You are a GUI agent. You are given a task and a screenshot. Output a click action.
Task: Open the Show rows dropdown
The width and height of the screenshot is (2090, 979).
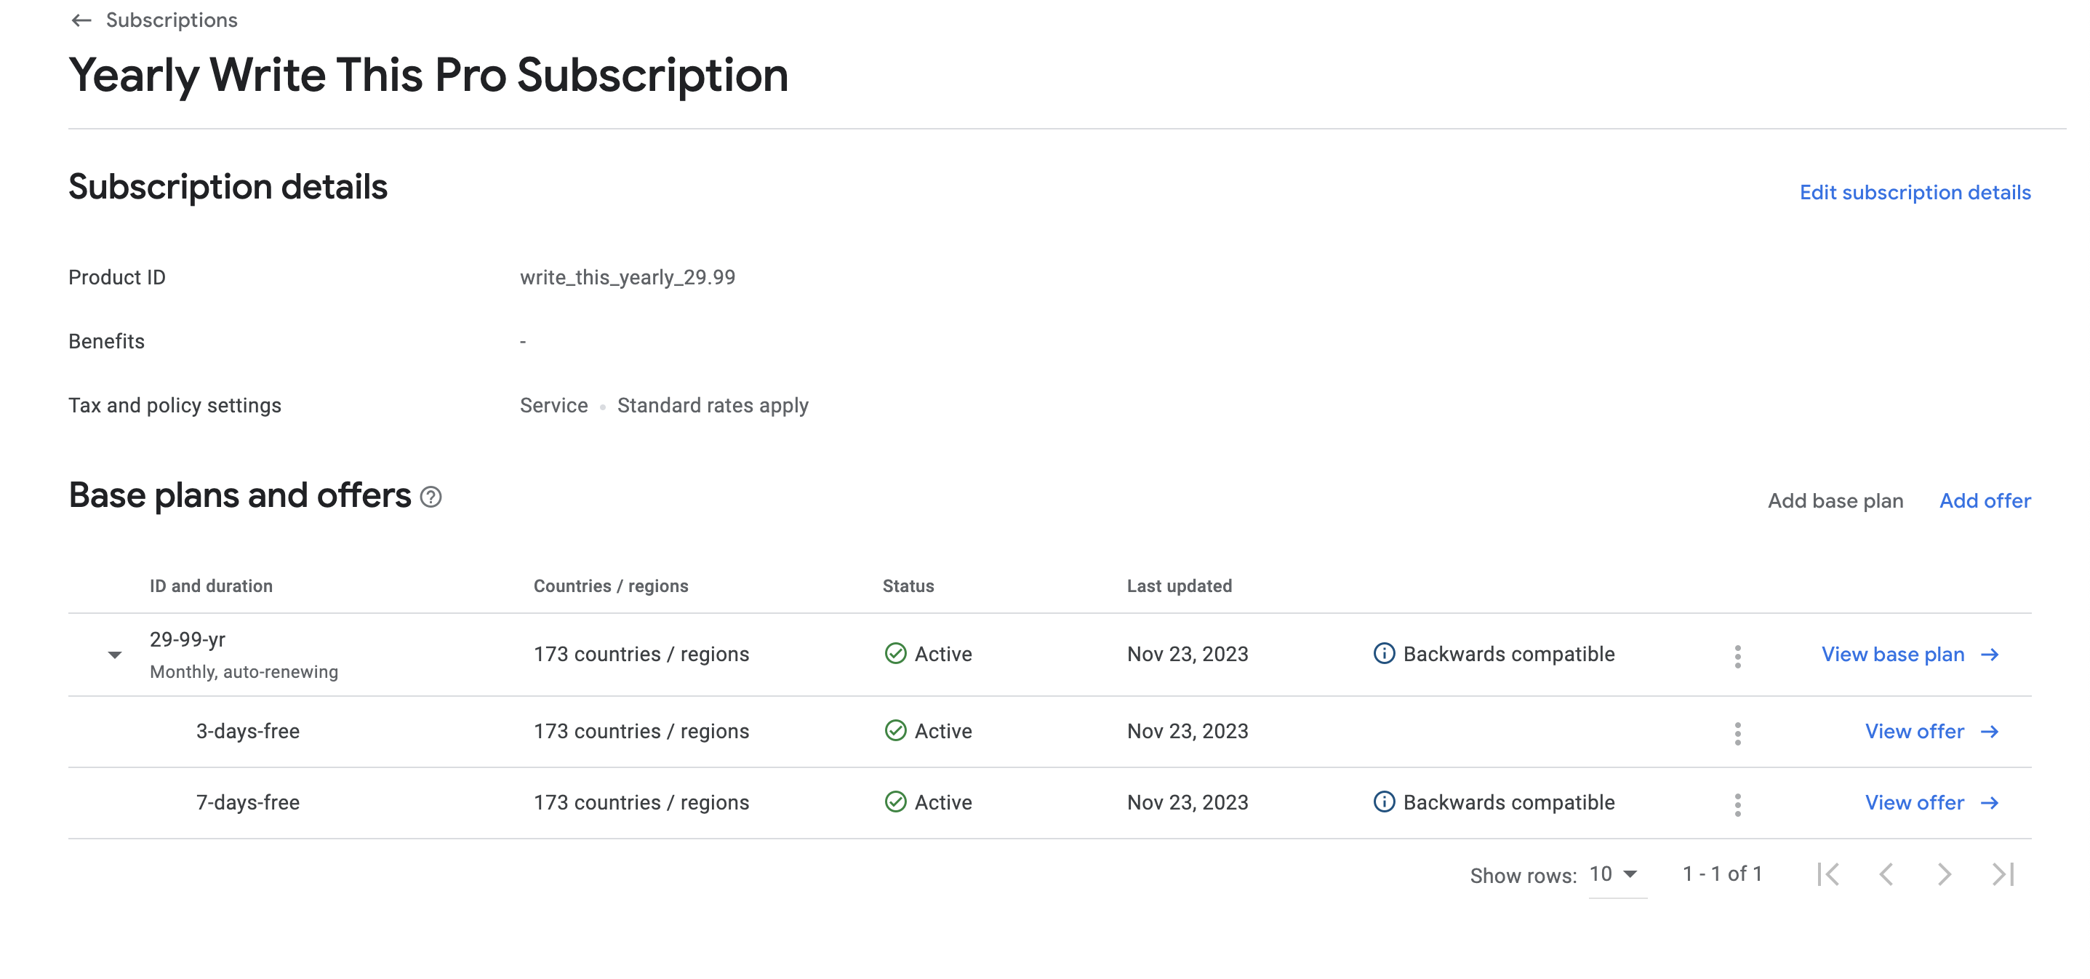(x=1614, y=874)
